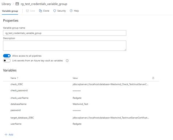Select the target_database_JDBC variable value
This screenshot has width=173, height=140.
(111, 118)
